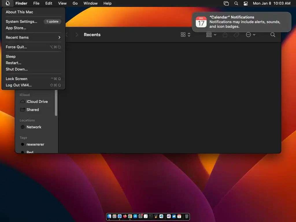Click the Finder sidebar scrollbar
Viewport: 296px width, 222px height.
56,103
